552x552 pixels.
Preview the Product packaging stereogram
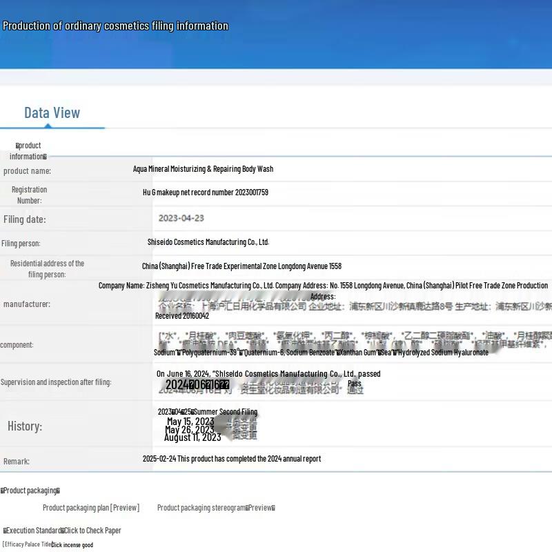coord(216,508)
